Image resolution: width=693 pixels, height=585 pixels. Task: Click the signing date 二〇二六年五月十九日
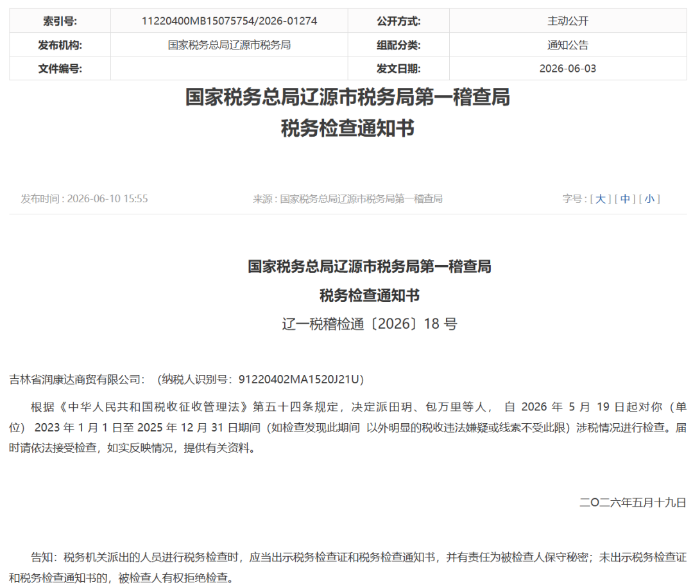633,502
